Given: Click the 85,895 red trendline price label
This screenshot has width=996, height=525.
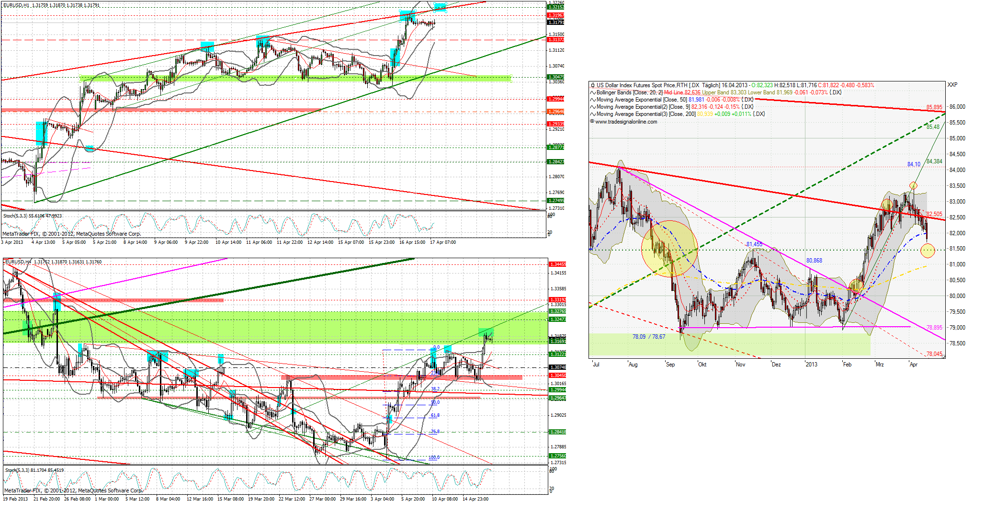Looking at the screenshot, I should (x=934, y=107).
